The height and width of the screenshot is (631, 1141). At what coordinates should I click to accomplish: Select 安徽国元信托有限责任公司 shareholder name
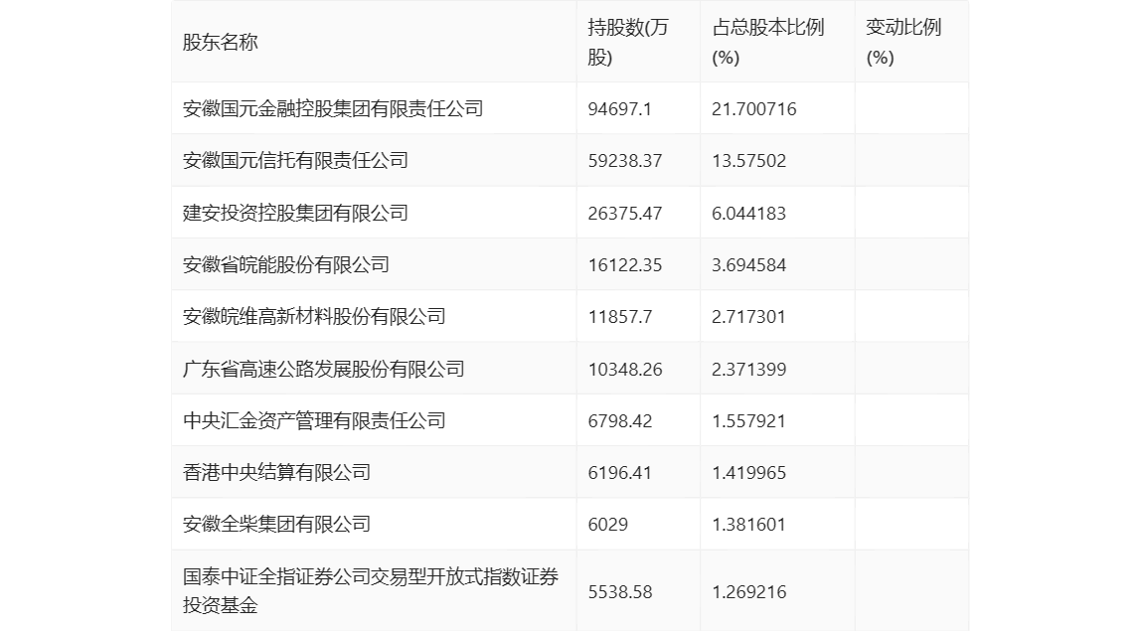coord(295,161)
